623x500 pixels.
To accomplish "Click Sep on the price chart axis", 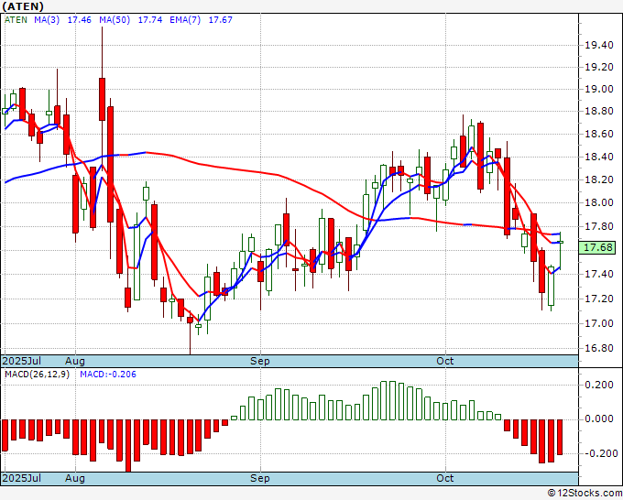I will point(260,361).
